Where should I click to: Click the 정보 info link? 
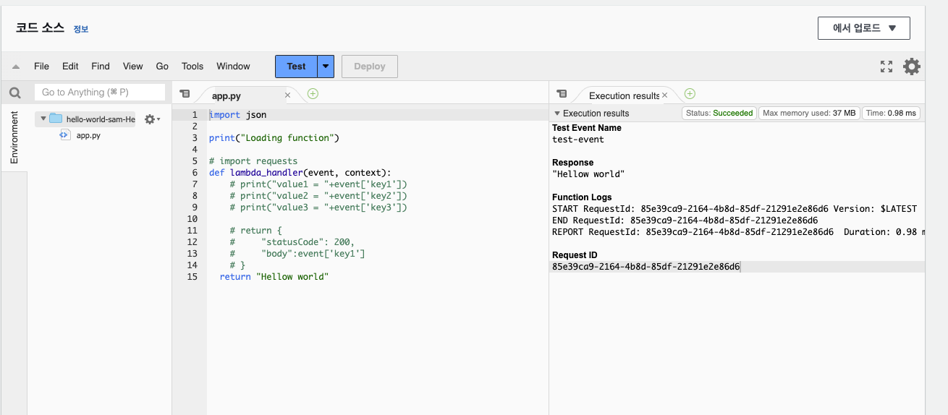point(80,30)
